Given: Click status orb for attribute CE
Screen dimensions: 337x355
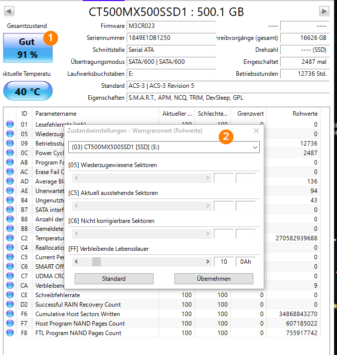Looking at the screenshot, I should tap(10, 295).
